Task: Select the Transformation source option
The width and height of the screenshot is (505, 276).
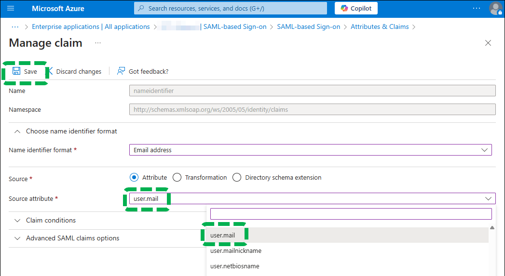Action: (177, 178)
